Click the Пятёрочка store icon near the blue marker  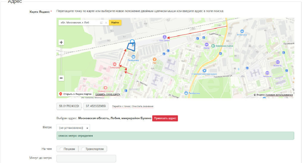[x=133, y=56]
